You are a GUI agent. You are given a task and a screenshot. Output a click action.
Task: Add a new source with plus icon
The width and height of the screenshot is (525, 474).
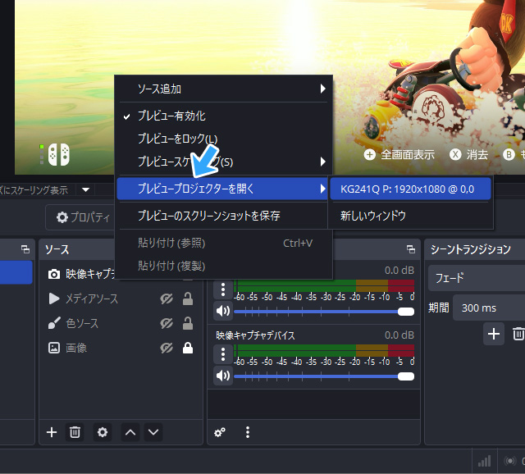click(52, 432)
